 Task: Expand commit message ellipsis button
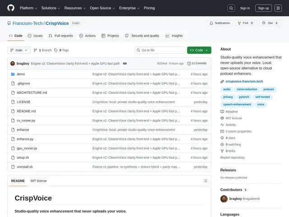tap(125, 63)
